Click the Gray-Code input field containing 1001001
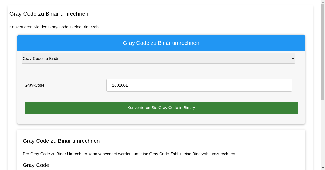Screen dimensions: 325x170 199,85
